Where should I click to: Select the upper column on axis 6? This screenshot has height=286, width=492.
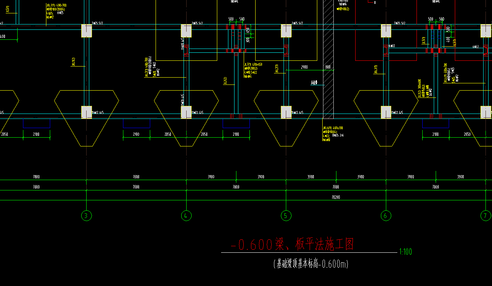[x=386, y=31]
